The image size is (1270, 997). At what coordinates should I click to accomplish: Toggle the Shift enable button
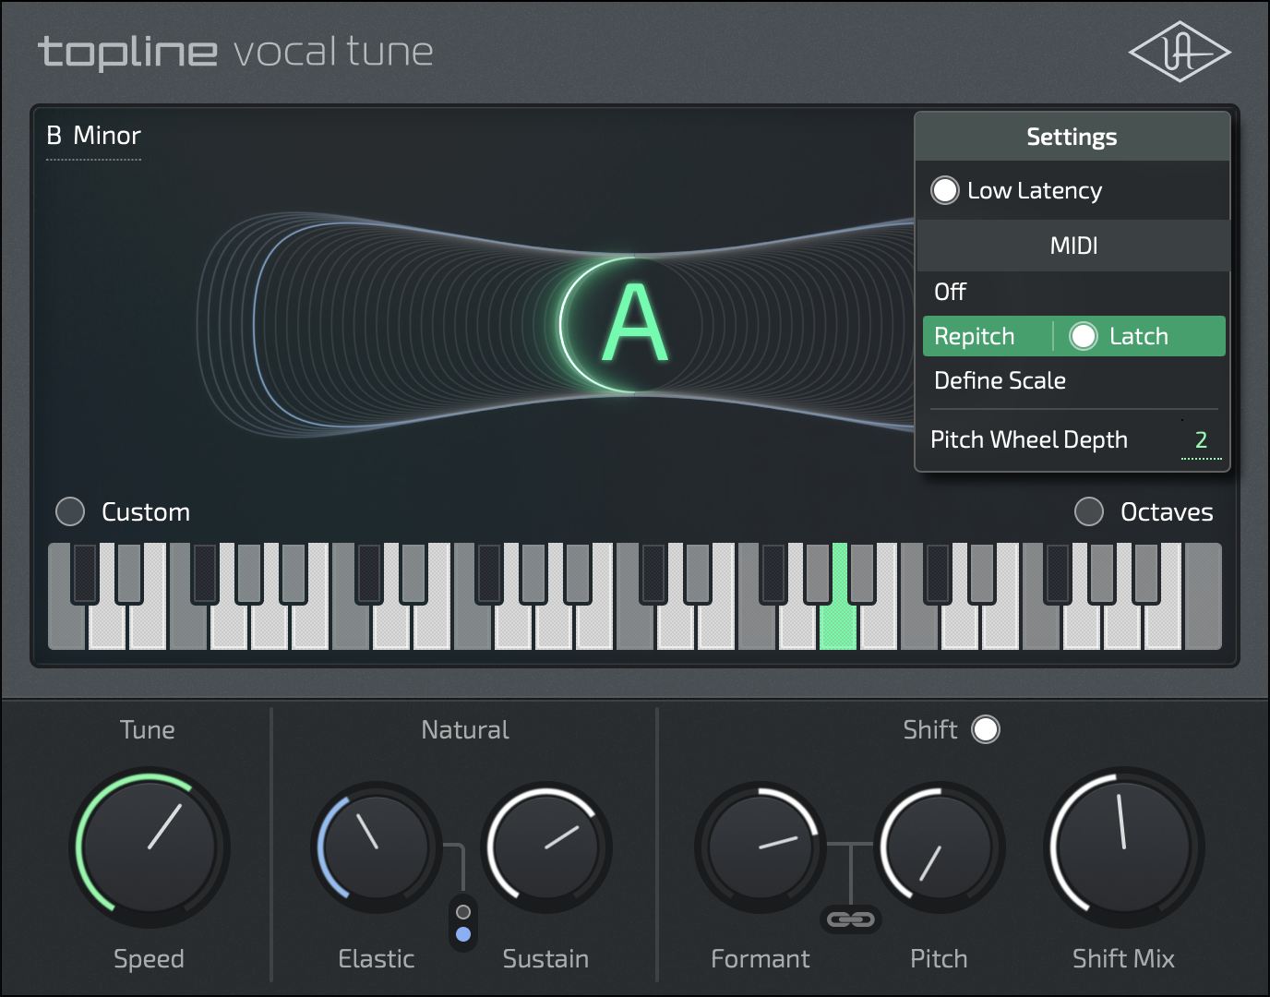(986, 729)
